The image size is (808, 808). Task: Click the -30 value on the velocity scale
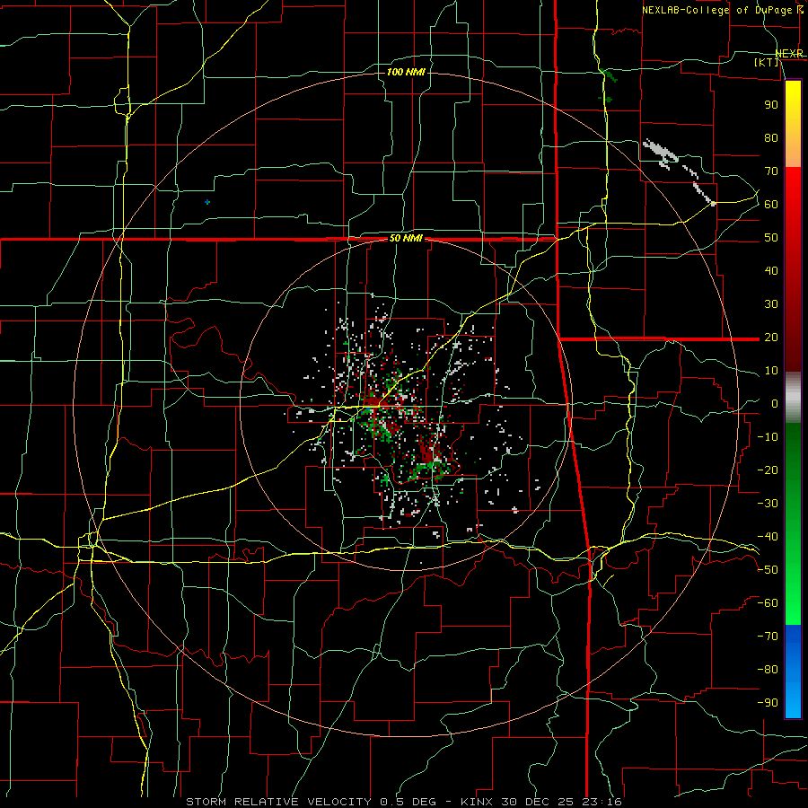[768, 504]
